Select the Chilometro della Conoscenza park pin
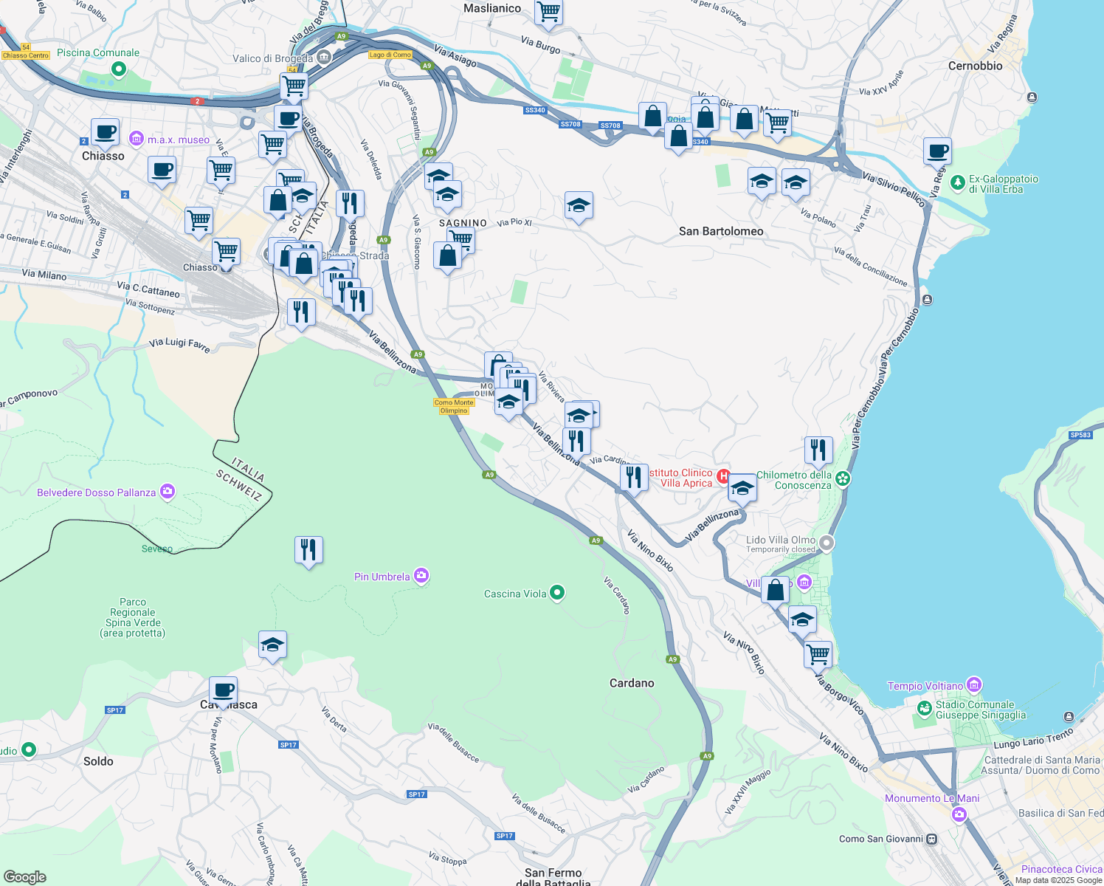This screenshot has height=886, width=1104. pyautogui.click(x=843, y=478)
